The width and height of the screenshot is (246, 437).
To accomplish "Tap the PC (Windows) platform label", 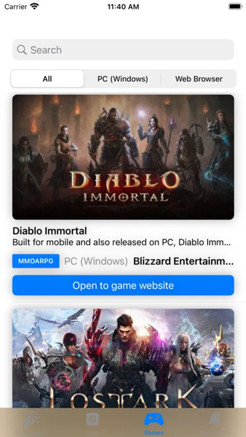I will pyautogui.click(x=96, y=261).
